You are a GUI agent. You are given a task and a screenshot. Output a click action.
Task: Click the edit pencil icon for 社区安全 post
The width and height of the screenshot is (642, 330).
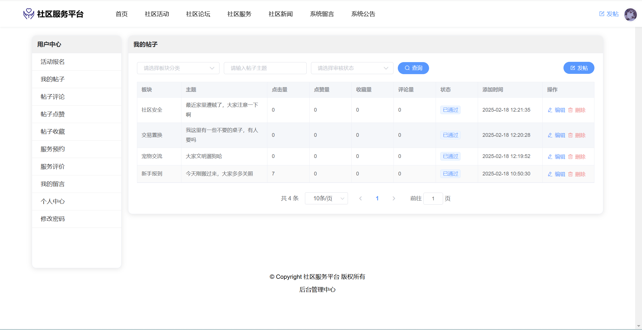[x=550, y=110]
